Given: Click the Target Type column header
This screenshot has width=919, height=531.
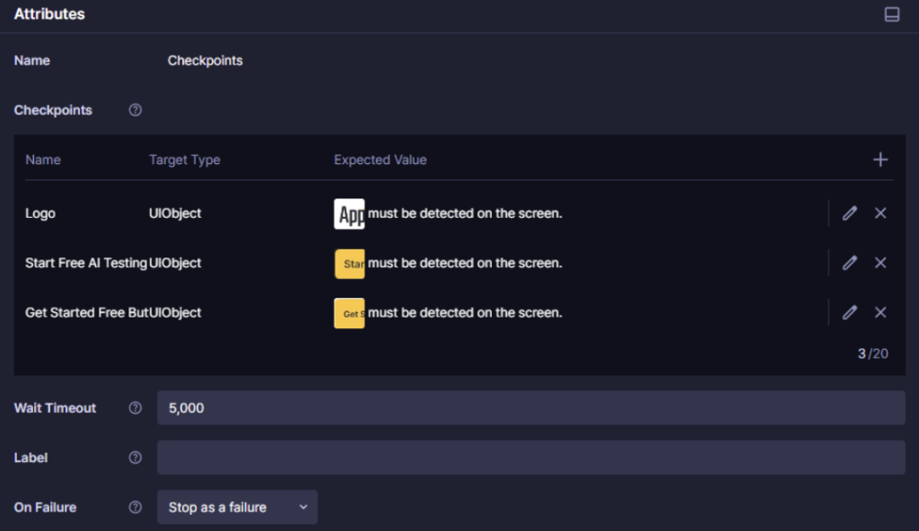Looking at the screenshot, I should pos(184,160).
